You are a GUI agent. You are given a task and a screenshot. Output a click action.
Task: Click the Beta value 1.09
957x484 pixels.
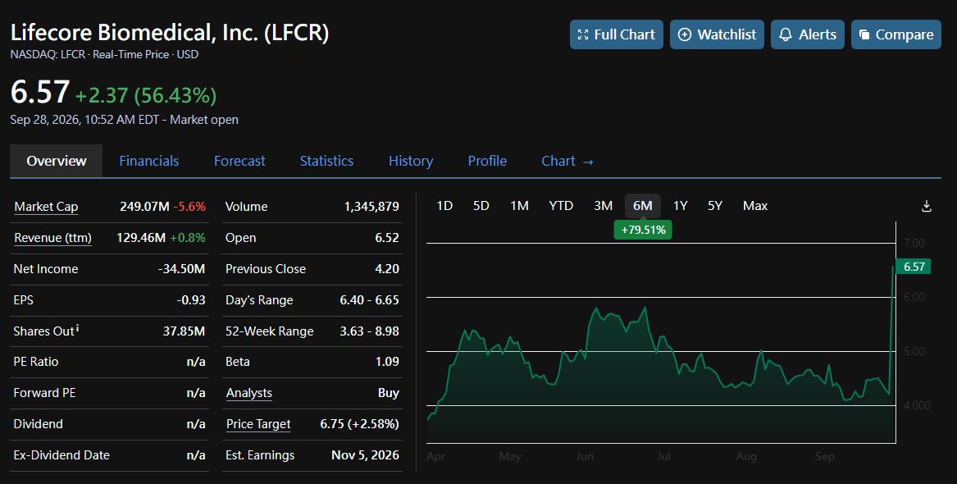coord(387,362)
